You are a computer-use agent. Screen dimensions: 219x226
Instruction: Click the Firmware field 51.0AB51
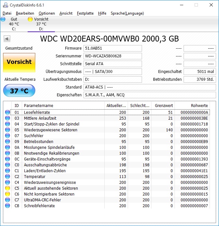pos(113,48)
